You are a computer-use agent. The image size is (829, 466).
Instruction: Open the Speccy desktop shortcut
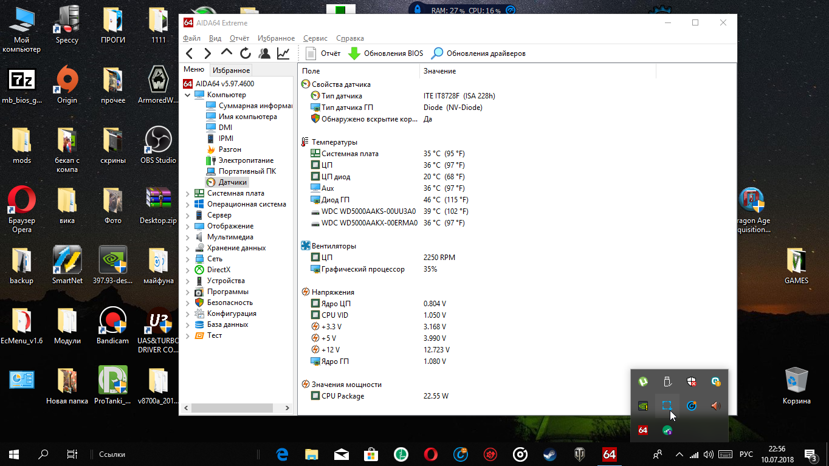click(x=67, y=26)
